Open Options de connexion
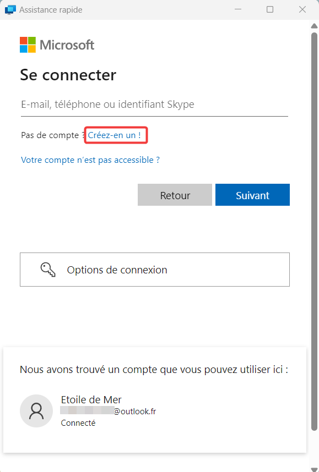 pos(155,270)
